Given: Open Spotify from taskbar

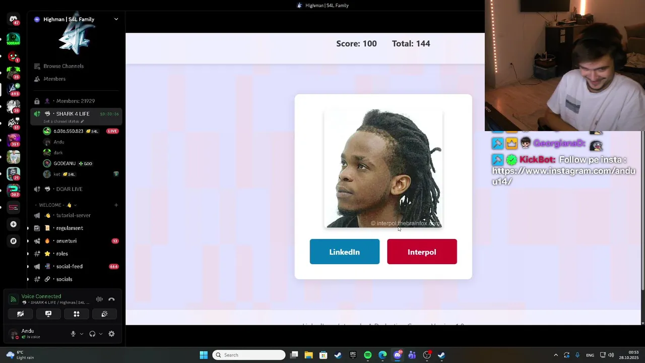Looking at the screenshot, I should tap(368, 355).
